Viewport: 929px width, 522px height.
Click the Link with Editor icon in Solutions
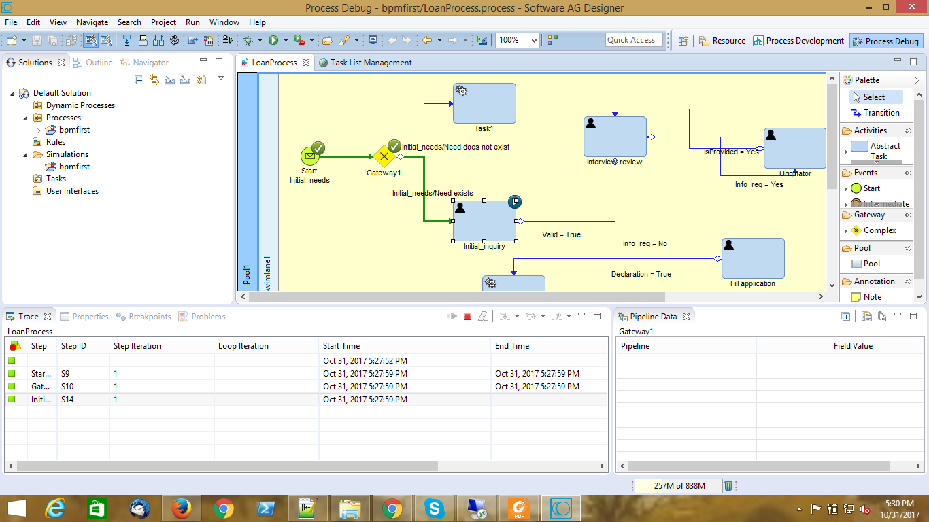(154, 80)
